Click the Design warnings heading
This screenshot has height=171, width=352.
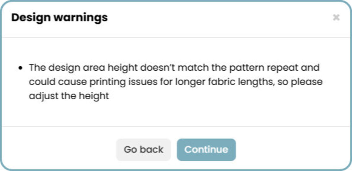tap(60, 18)
